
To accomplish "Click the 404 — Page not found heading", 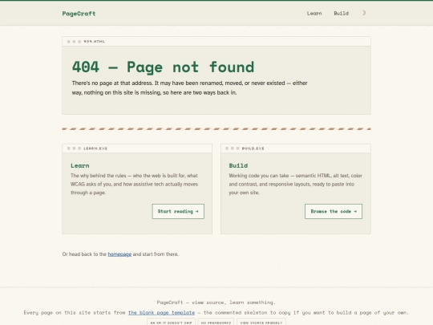I will click(163, 67).
